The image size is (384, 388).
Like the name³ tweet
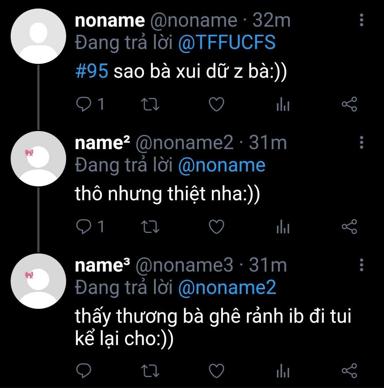pyautogui.click(x=217, y=371)
